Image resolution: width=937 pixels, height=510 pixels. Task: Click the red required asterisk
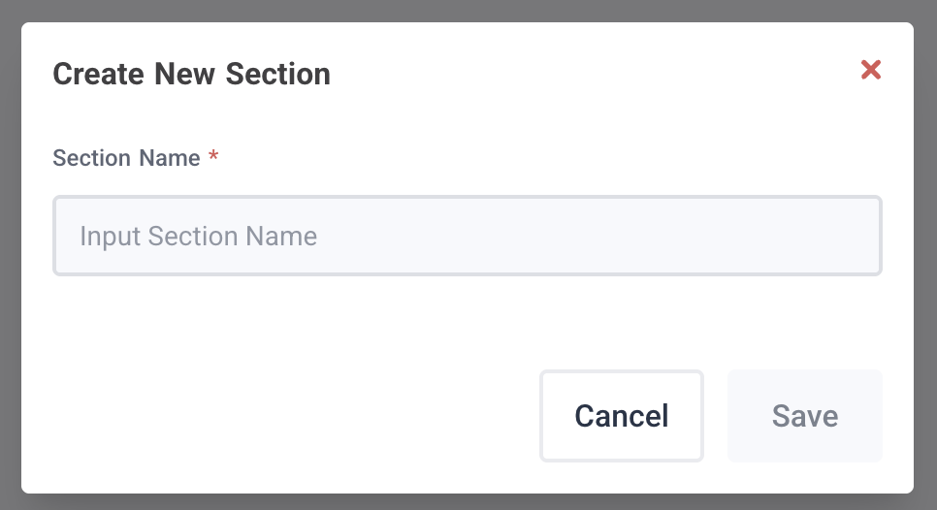tap(213, 156)
